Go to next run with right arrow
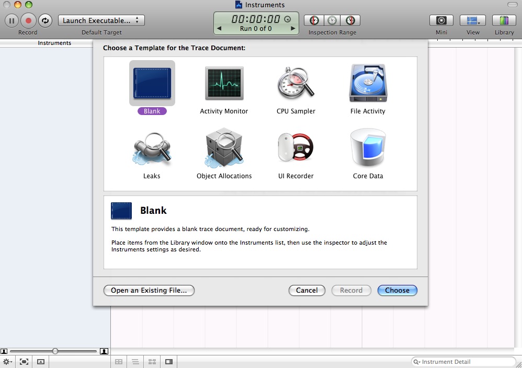 coord(293,29)
